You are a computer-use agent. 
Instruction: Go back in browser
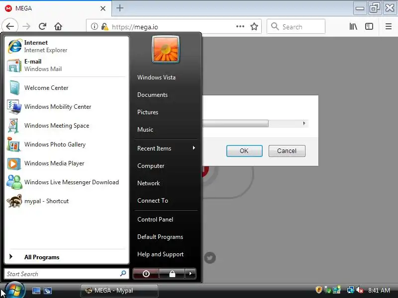[x=10, y=26]
